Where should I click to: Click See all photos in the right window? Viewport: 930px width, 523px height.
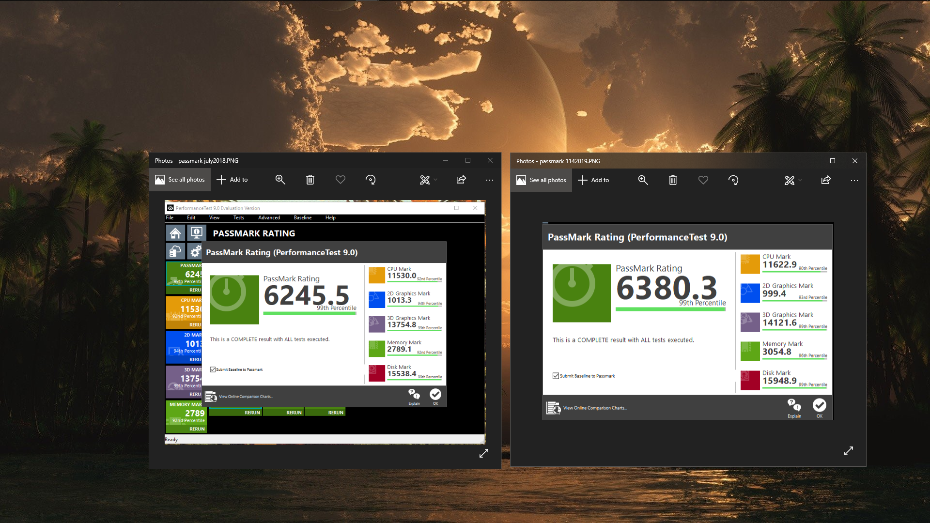(542, 180)
